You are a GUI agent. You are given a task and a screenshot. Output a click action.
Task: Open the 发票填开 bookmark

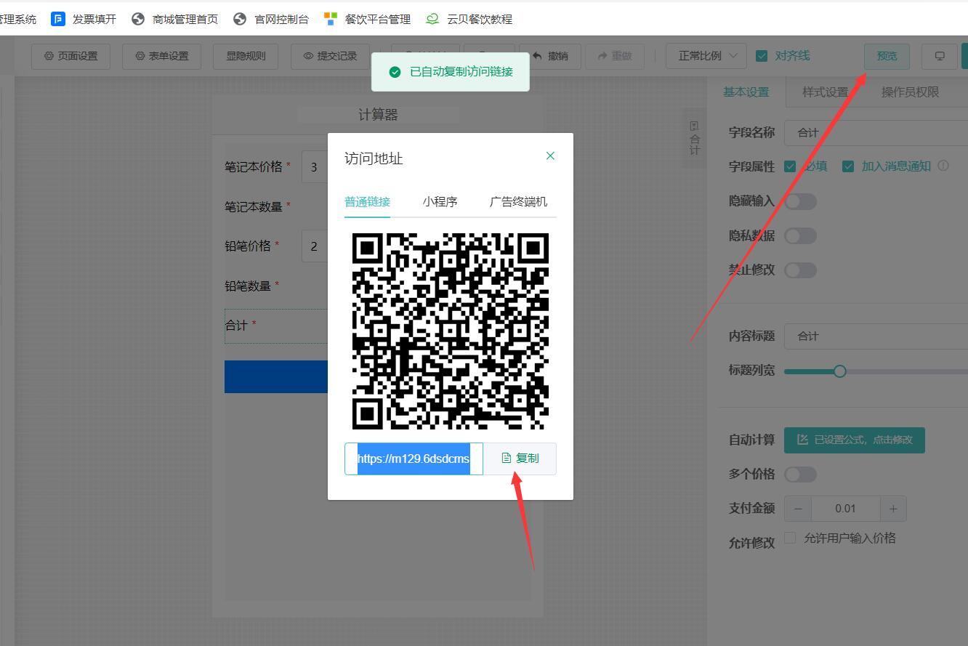pos(84,19)
